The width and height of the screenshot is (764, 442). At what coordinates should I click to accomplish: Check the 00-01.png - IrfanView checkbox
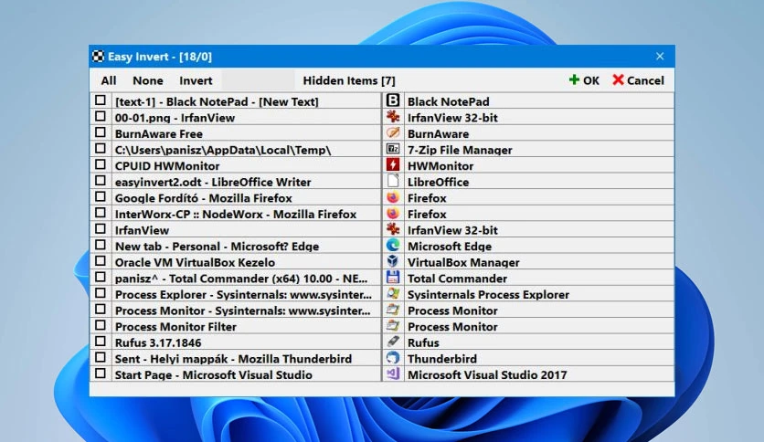tap(101, 116)
